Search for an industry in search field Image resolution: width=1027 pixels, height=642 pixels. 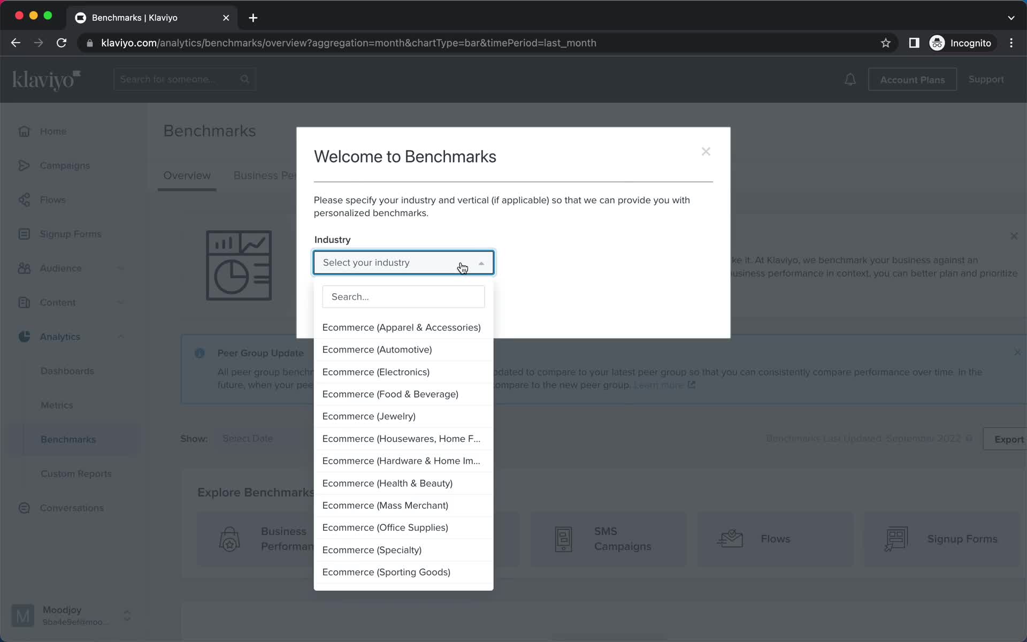pyautogui.click(x=404, y=296)
